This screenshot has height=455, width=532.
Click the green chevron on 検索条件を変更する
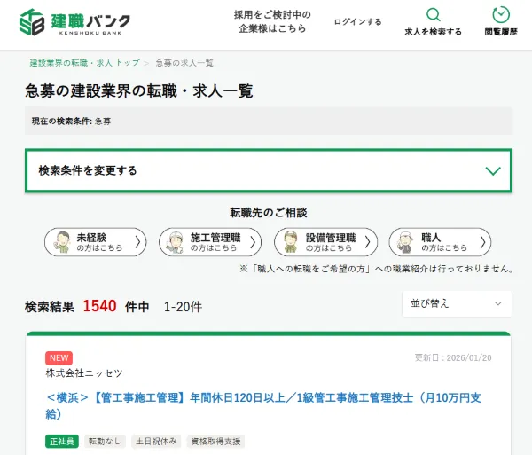tap(493, 170)
